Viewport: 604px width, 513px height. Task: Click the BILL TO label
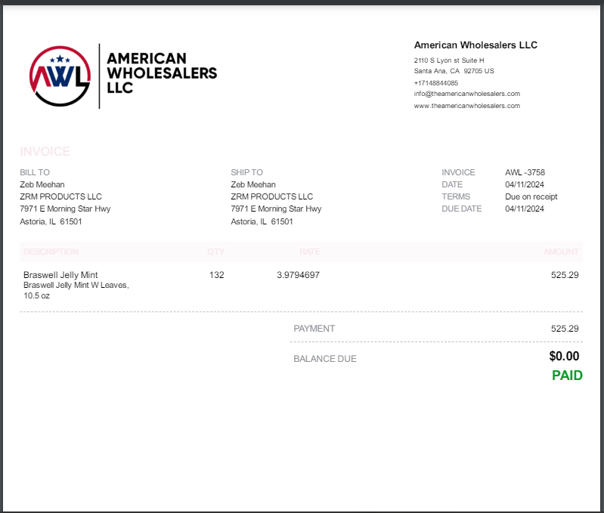[x=35, y=172]
